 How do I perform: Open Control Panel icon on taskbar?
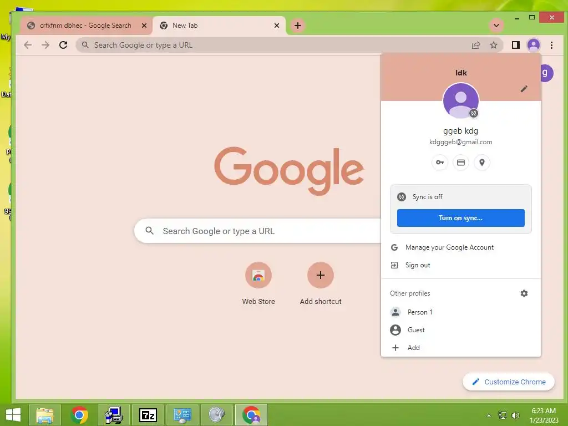182,415
